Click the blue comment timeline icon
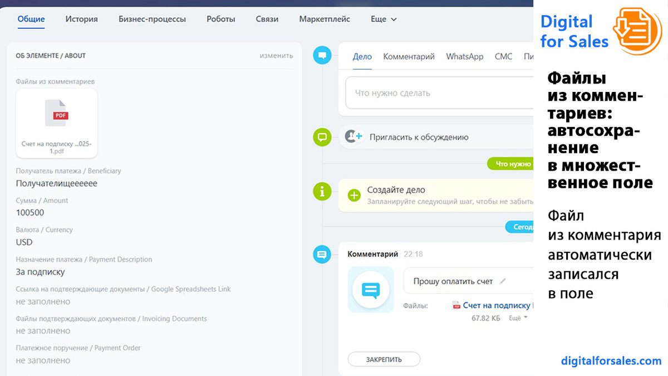 click(x=322, y=255)
